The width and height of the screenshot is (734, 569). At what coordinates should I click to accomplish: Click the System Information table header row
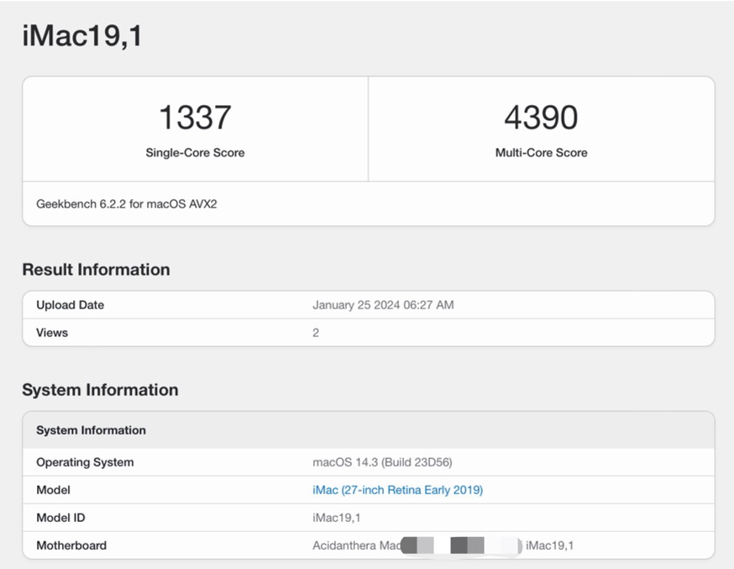pyautogui.click(x=369, y=430)
